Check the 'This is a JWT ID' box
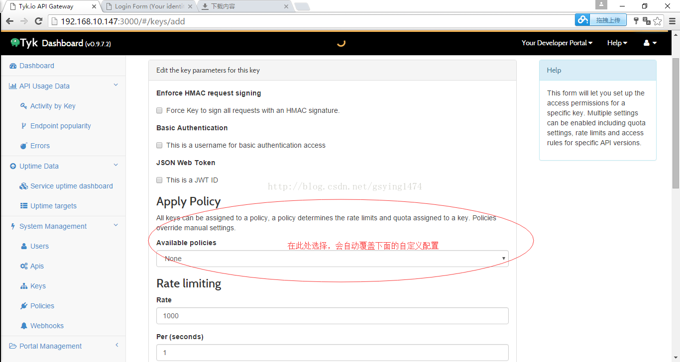The height and width of the screenshot is (362, 680). (x=159, y=180)
